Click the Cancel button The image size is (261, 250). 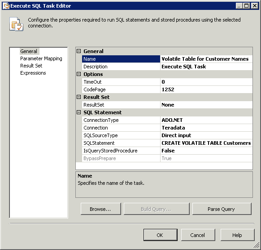[x=198, y=235]
